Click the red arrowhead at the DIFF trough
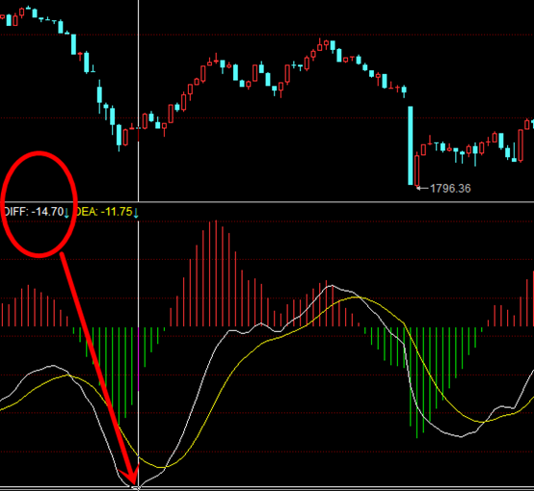 pyautogui.click(x=132, y=478)
